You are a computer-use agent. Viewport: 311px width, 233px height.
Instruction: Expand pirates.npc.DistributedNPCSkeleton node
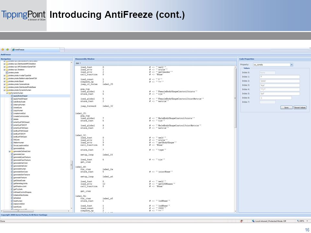(x=4, y=64)
